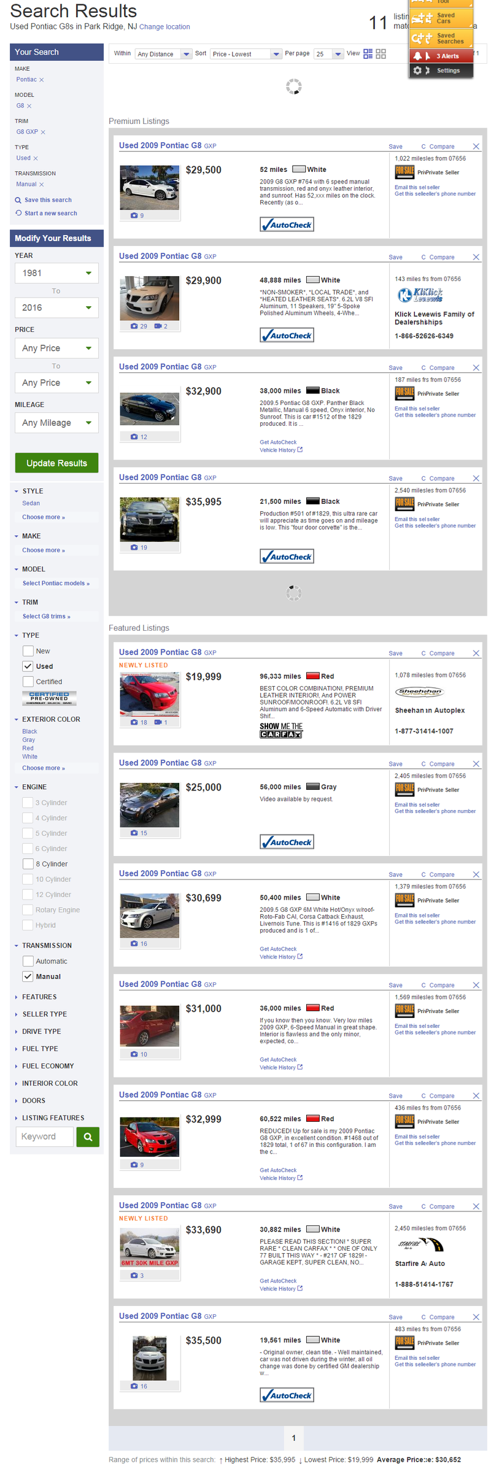
Task: Open AutoCheck badge on $29,500 listing
Action: 287,225
